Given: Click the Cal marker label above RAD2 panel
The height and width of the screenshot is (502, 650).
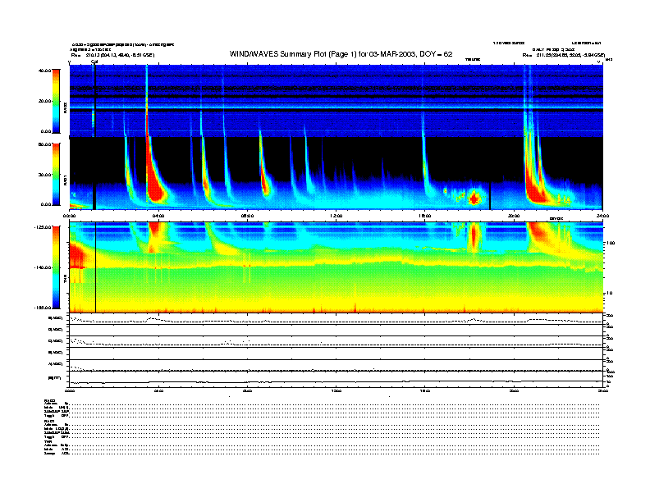Looking at the screenshot, I should pyautogui.click(x=94, y=62).
